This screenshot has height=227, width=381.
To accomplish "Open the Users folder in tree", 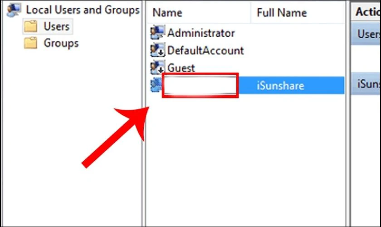I will pyautogui.click(x=56, y=26).
